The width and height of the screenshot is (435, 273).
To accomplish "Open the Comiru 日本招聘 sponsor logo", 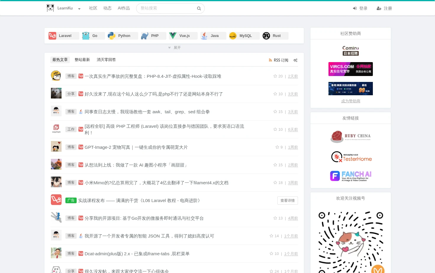I will point(351,51).
